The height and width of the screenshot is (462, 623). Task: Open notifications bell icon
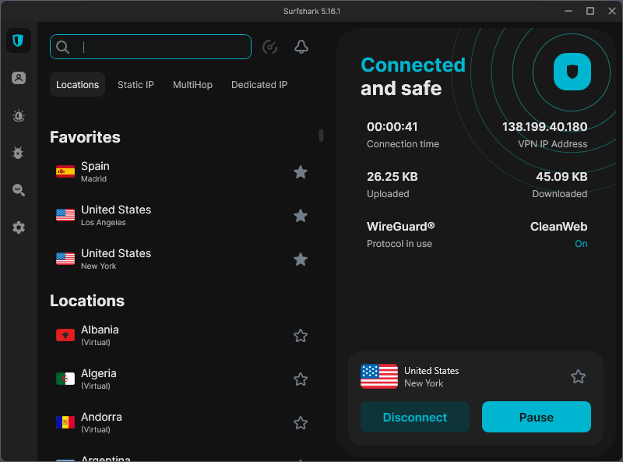(301, 47)
